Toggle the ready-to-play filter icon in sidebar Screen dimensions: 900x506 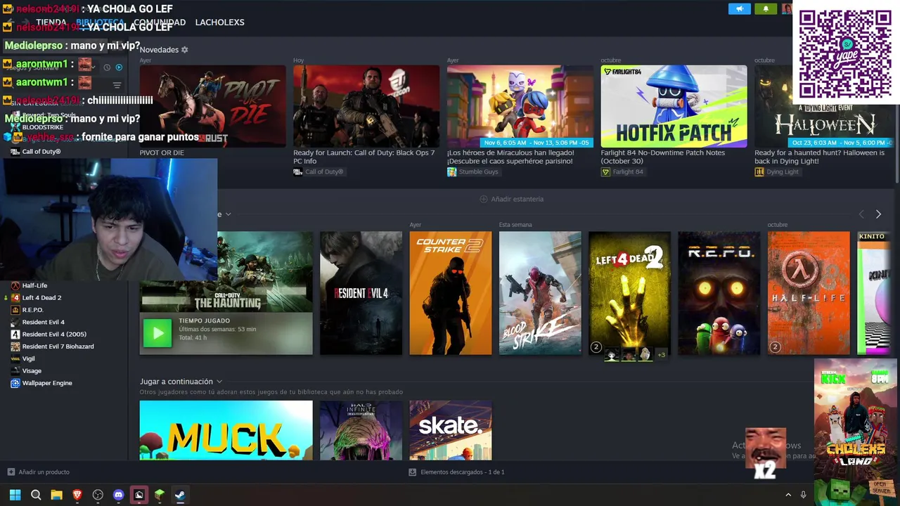pyautogui.click(x=119, y=67)
